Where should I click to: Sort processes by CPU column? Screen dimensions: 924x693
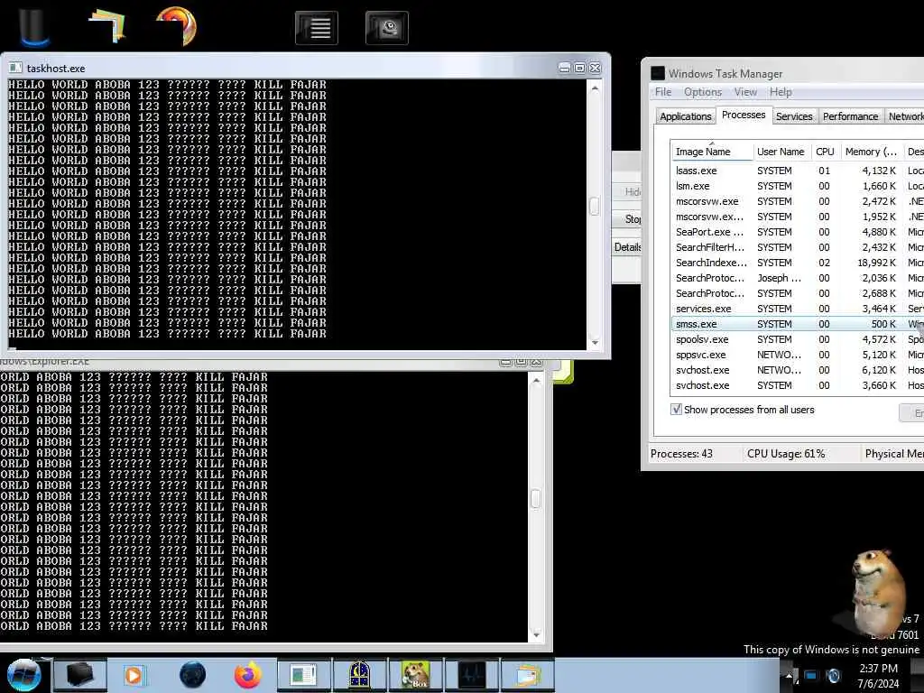tap(825, 152)
